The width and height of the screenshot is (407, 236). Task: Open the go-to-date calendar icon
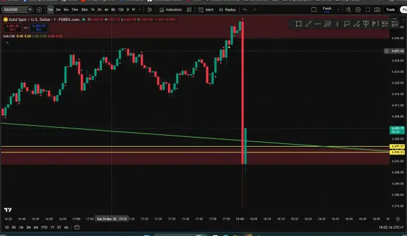pyautogui.click(x=77, y=228)
